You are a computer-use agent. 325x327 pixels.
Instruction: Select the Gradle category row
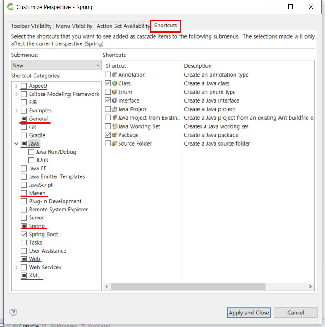coord(37,135)
